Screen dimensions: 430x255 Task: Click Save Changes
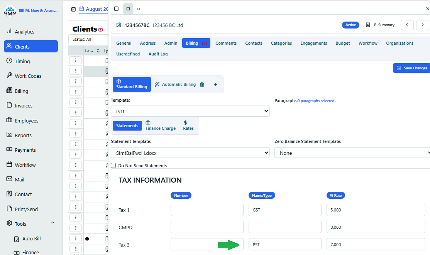[x=412, y=68]
